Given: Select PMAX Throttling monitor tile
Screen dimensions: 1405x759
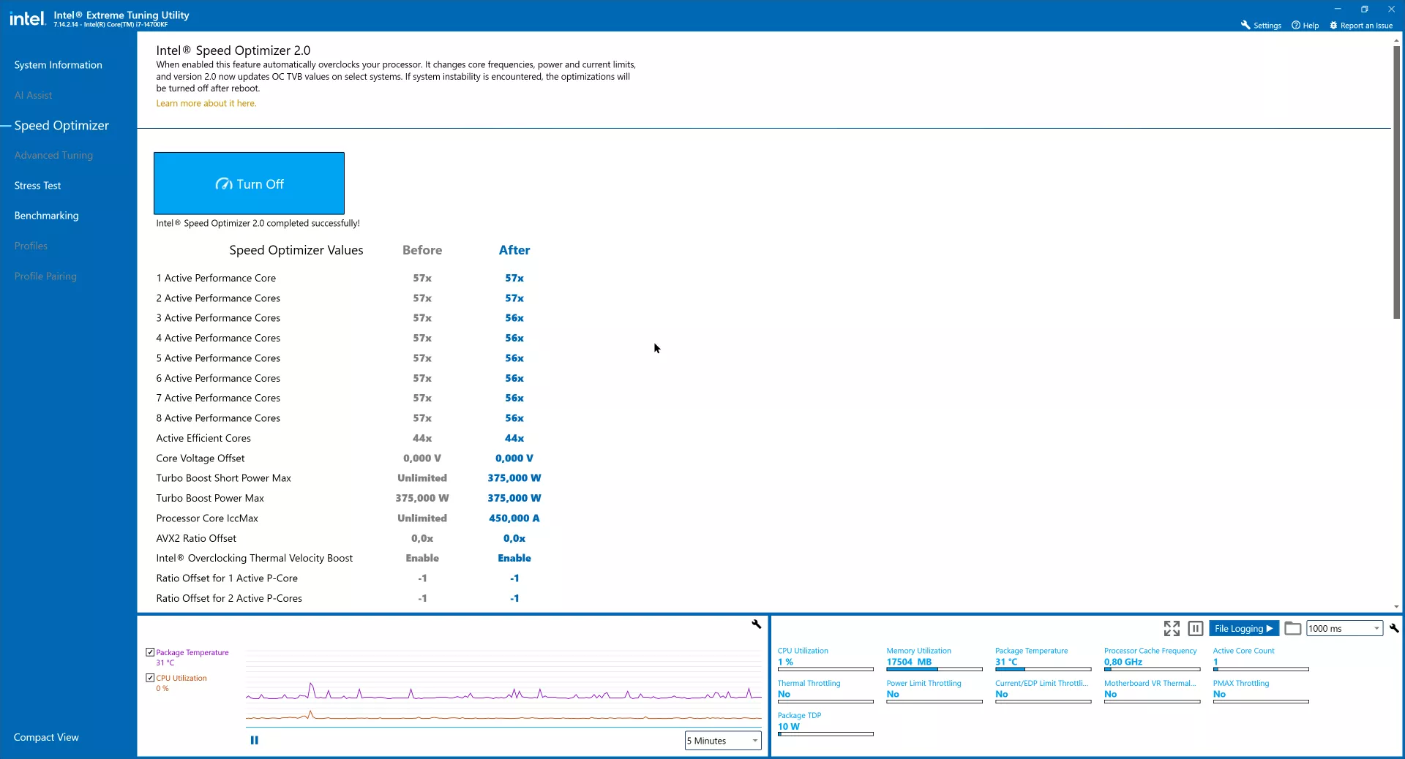Looking at the screenshot, I should coord(1261,692).
